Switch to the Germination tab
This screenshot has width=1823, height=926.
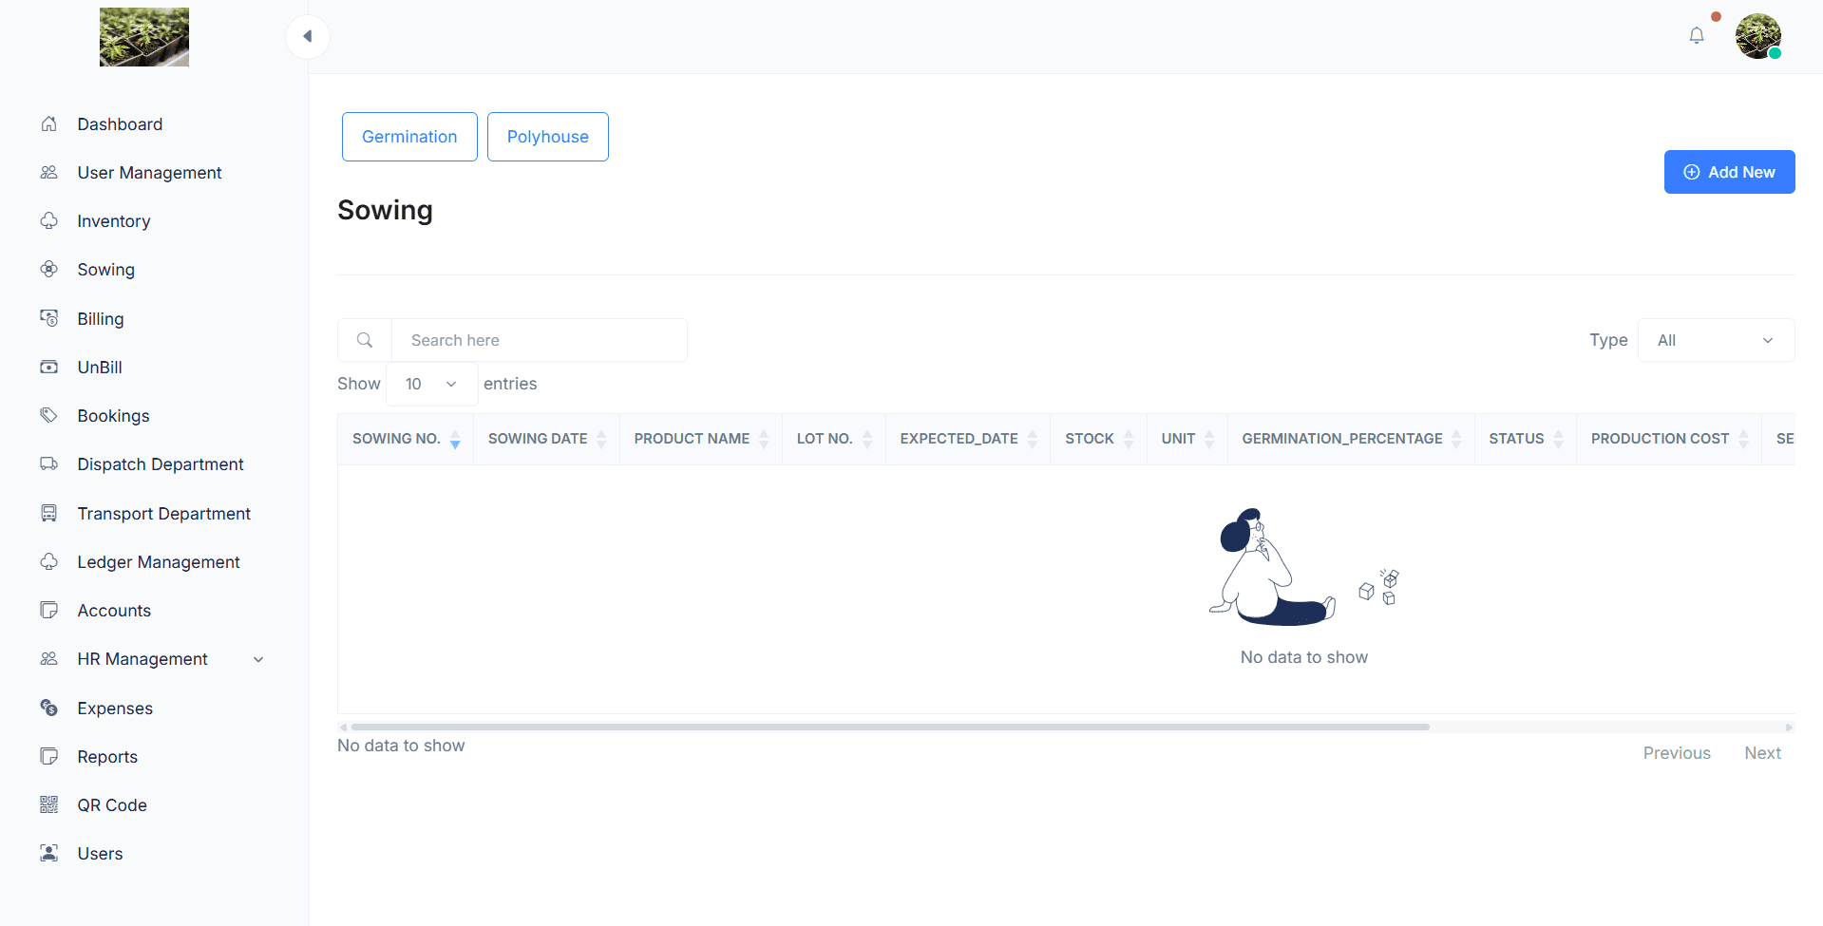(409, 137)
